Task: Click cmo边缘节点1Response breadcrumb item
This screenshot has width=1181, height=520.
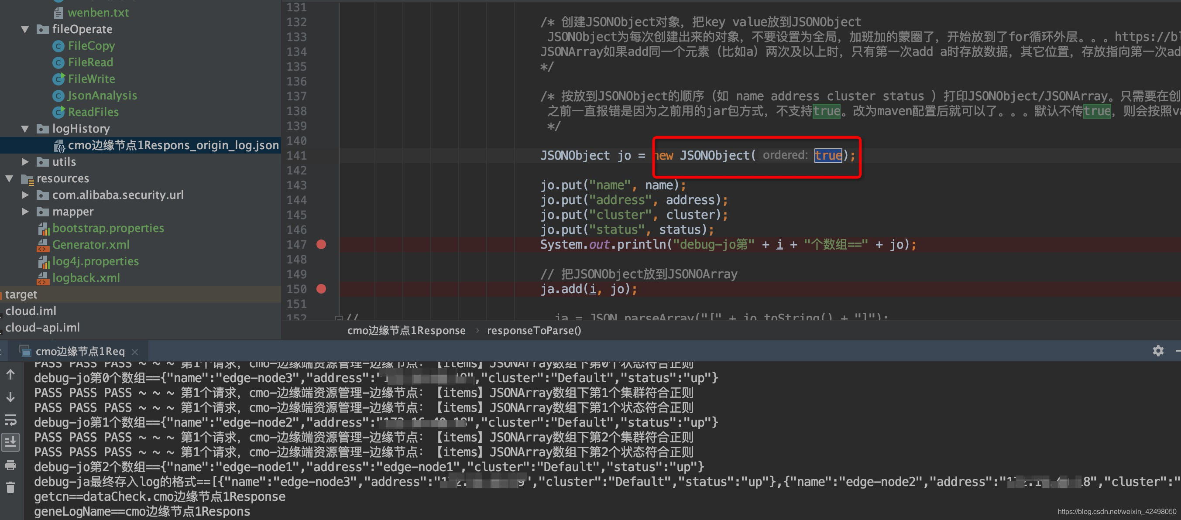Action: click(406, 330)
